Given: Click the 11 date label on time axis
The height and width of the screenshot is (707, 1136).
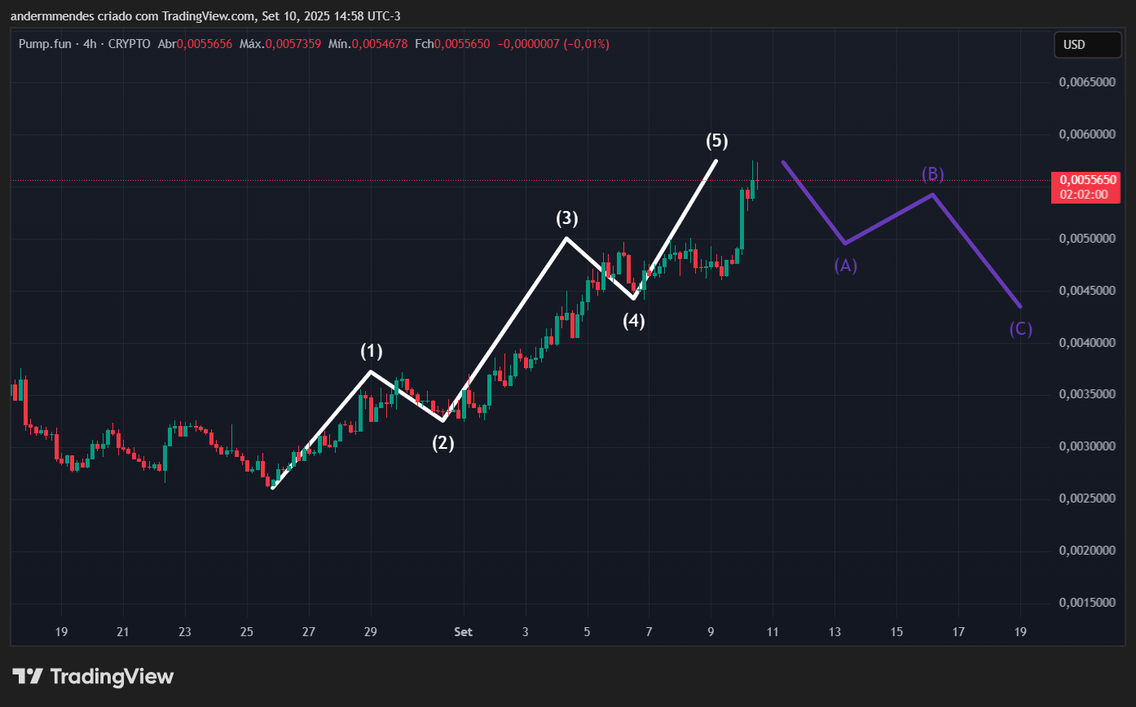Looking at the screenshot, I should coord(773,632).
